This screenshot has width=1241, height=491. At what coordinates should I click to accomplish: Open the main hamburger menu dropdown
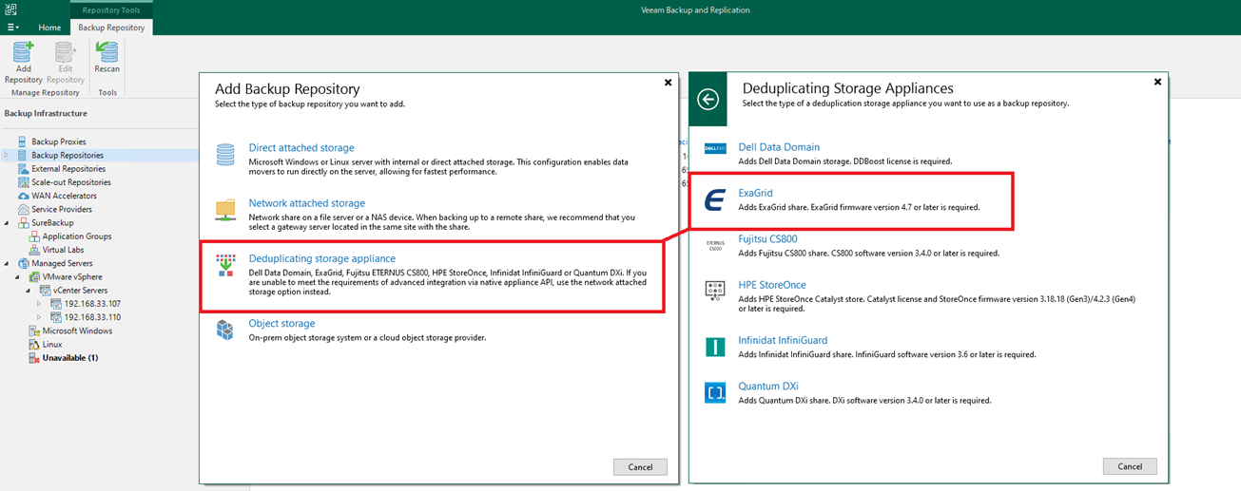click(x=13, y=28)
